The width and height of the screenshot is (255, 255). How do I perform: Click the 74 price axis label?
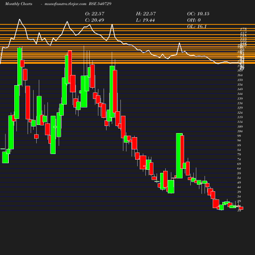coord(239,159)
